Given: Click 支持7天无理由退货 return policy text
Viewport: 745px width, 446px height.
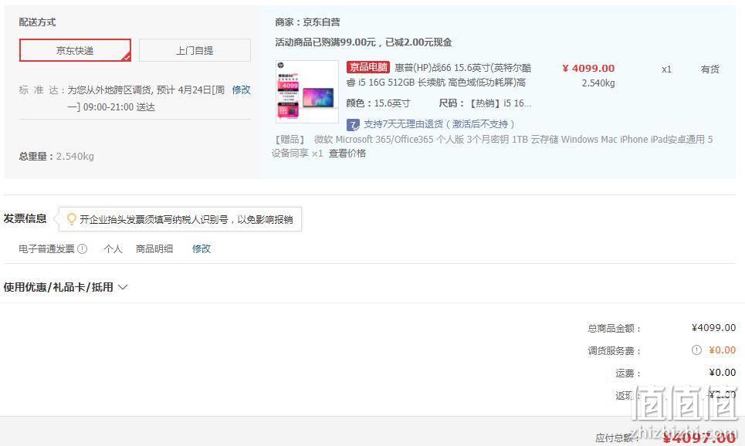Looking at the screenshot, I should [x=439, y=124].
